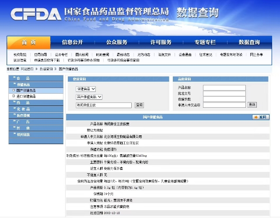Click the 查询 button in advanced search panel
This screenshot has height=218, width=280.
[x=252, y=105]
